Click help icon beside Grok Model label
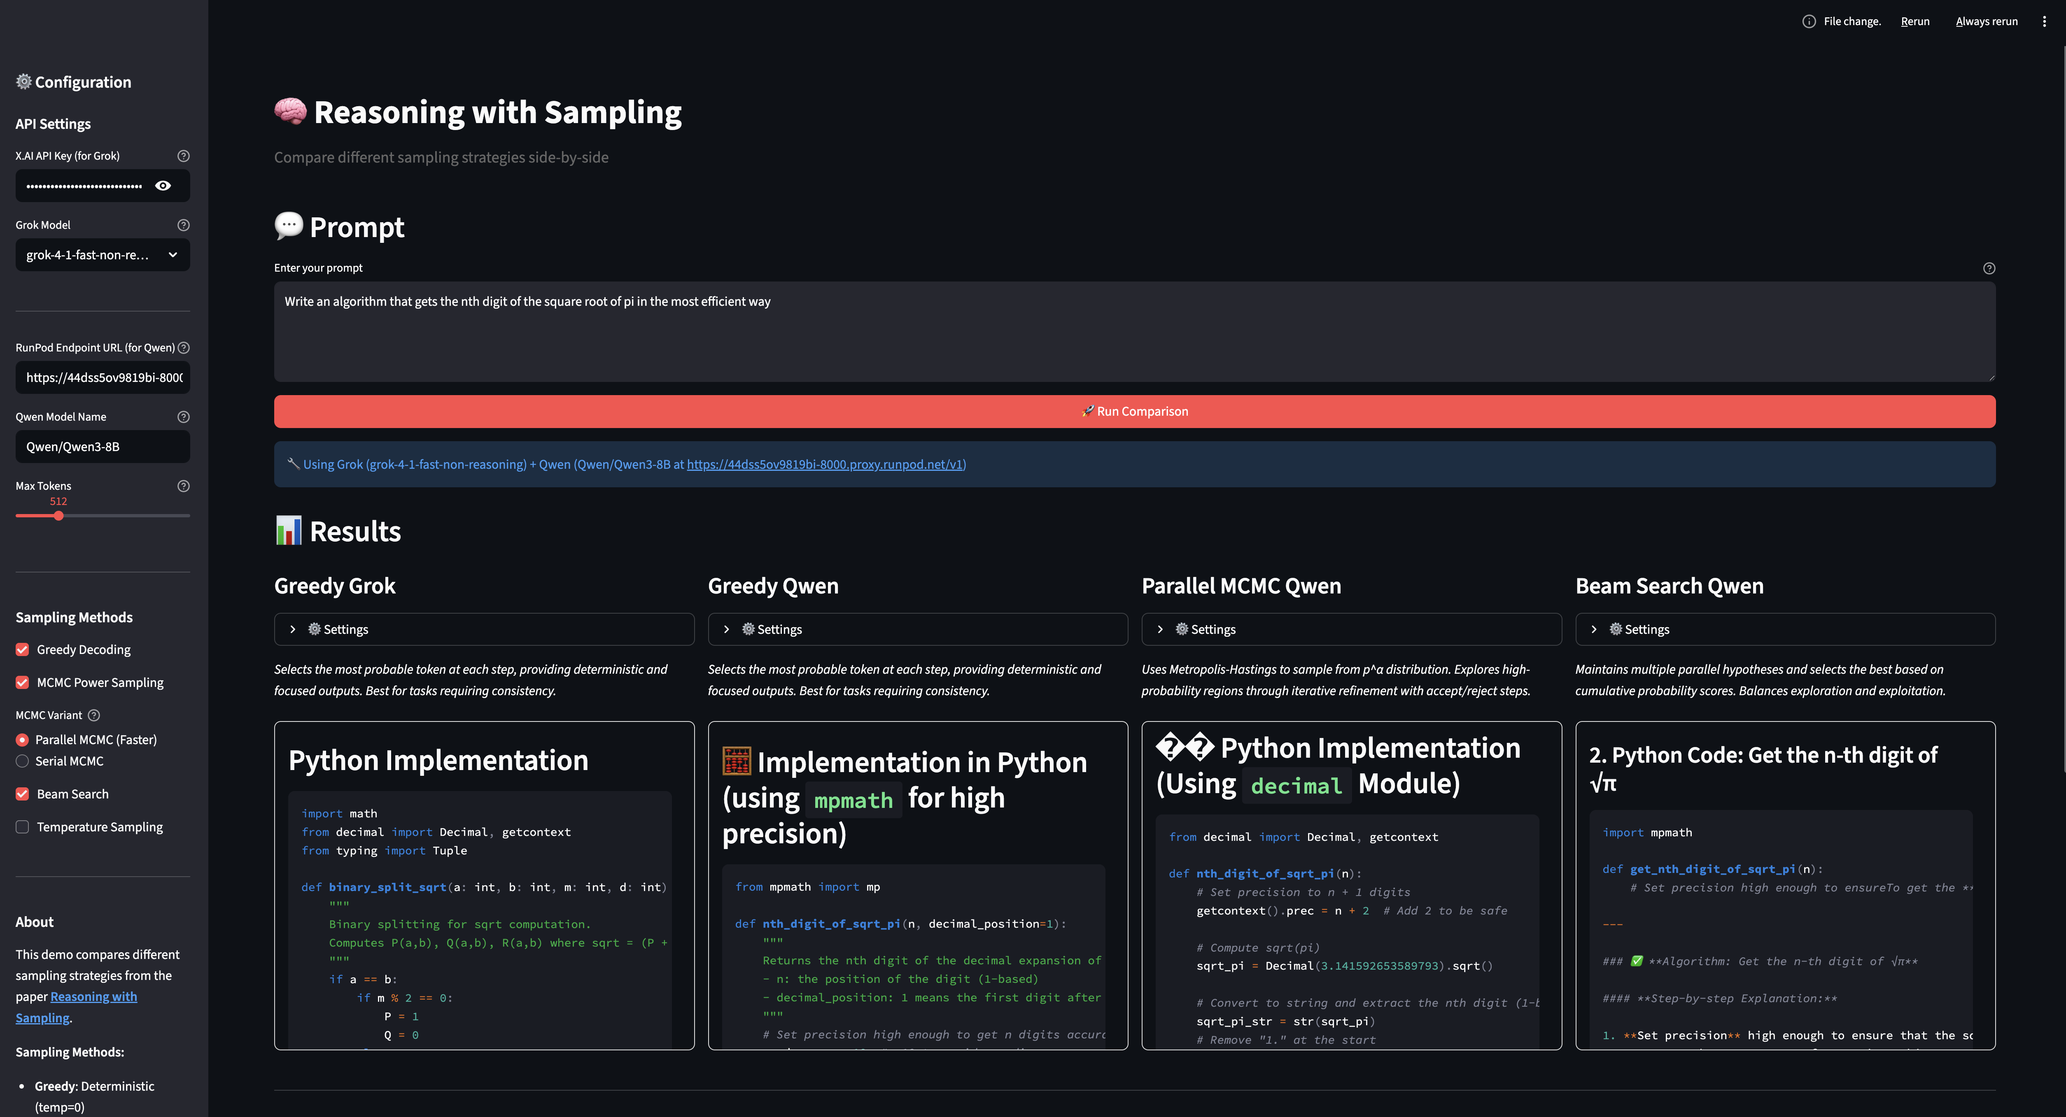2066x1117 pixels. tap(183, 225)
